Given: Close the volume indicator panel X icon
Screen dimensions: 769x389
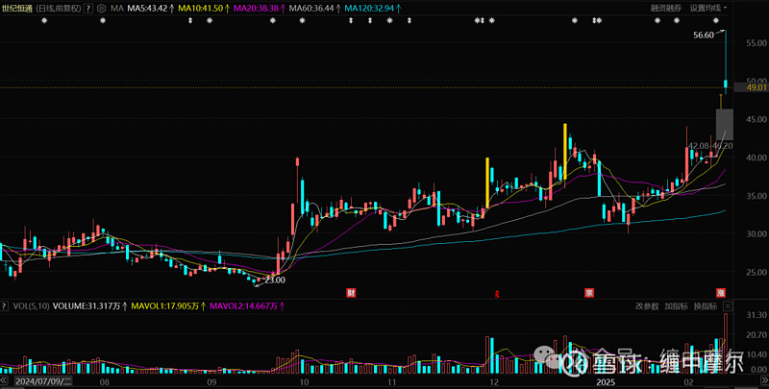Looking at the screenshot, I should [730, 307].
